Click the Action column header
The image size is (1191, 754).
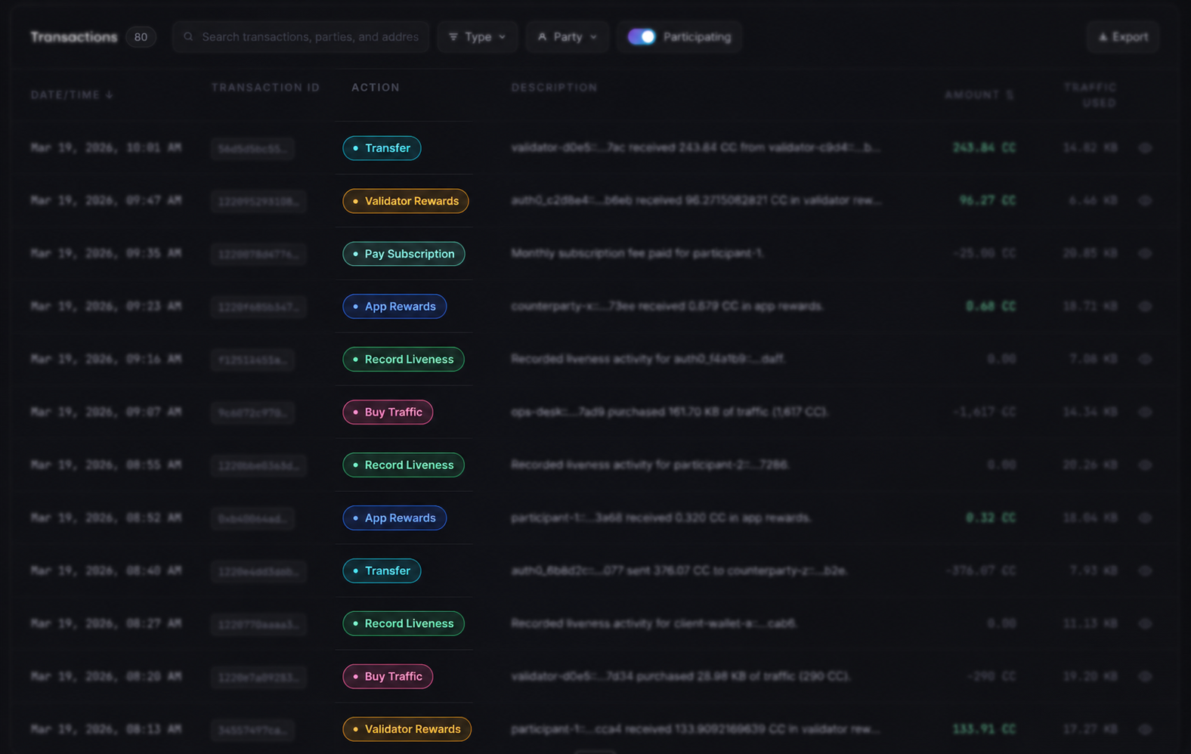coord(376,88)
